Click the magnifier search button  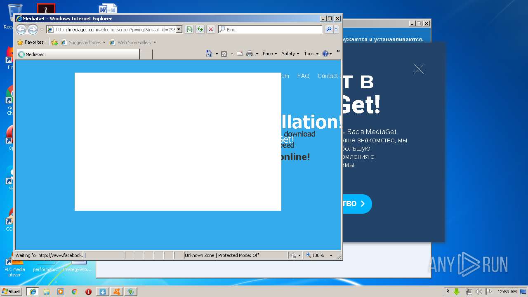[x=329, y=29]
